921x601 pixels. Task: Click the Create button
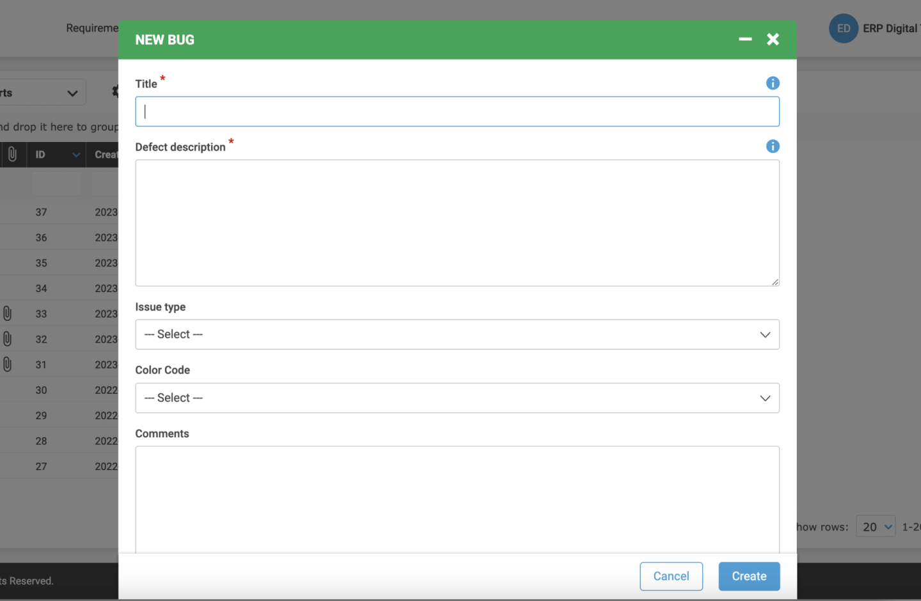[749, 576]
